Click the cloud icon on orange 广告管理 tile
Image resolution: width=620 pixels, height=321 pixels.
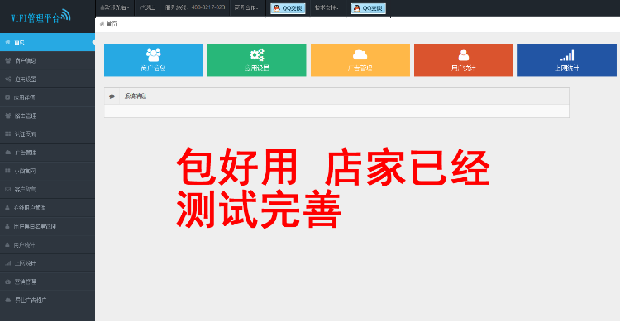click(360, 54)
